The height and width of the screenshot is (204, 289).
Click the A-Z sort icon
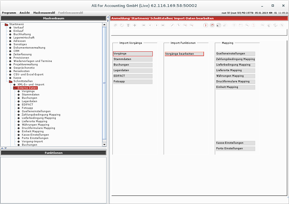[254, 25]
